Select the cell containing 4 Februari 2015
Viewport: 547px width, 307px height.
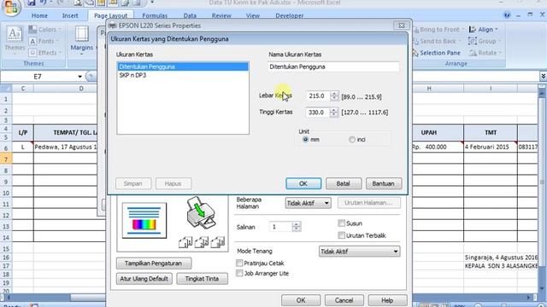coord(490,147)
